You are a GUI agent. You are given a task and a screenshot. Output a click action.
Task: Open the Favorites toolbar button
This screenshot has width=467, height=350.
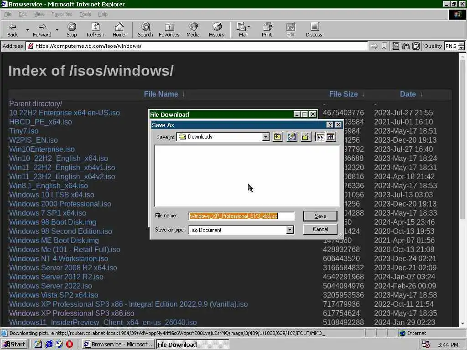pyautogui.click(x=169, y=30)
